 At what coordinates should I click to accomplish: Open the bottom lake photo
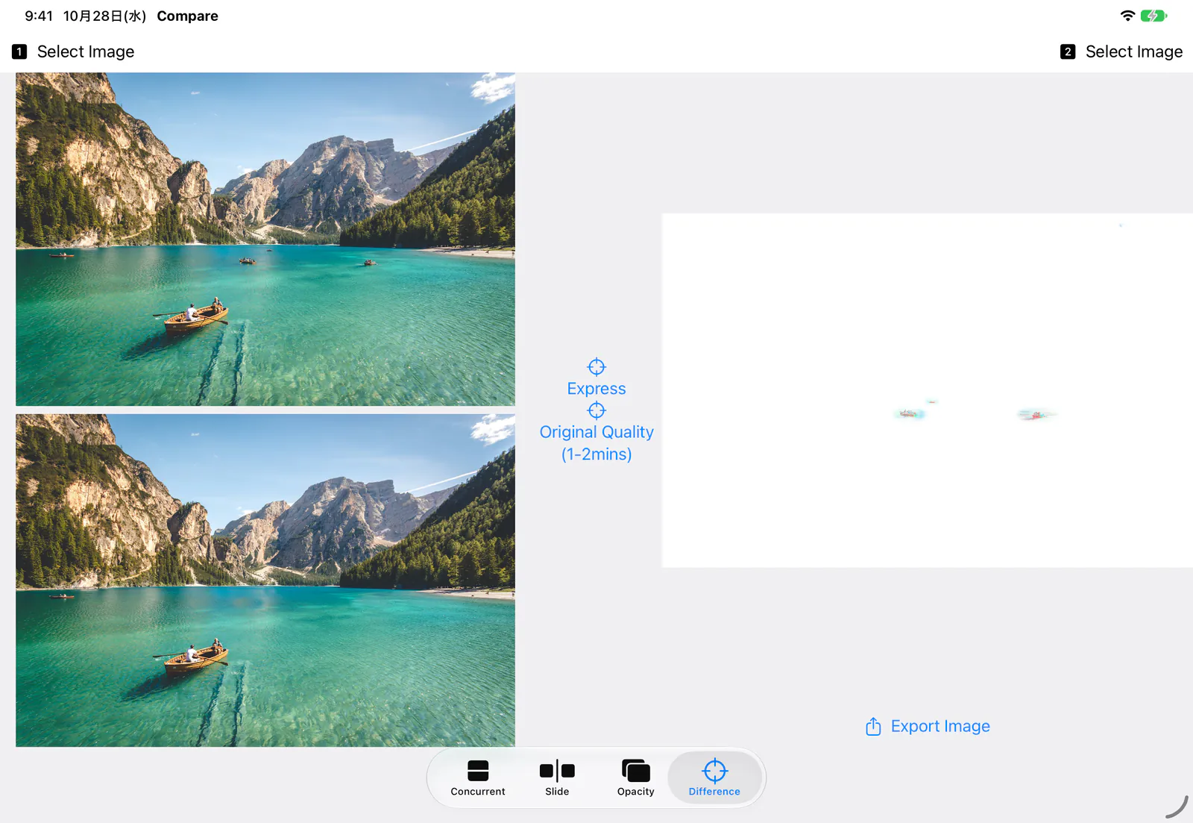click(x=265, y=581)
